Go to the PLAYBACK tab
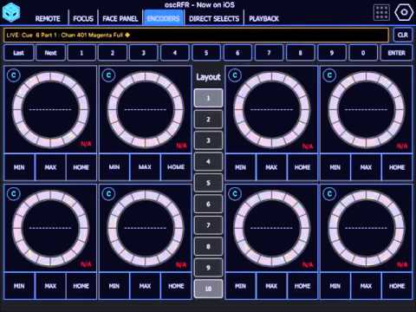 coord(263,19)
